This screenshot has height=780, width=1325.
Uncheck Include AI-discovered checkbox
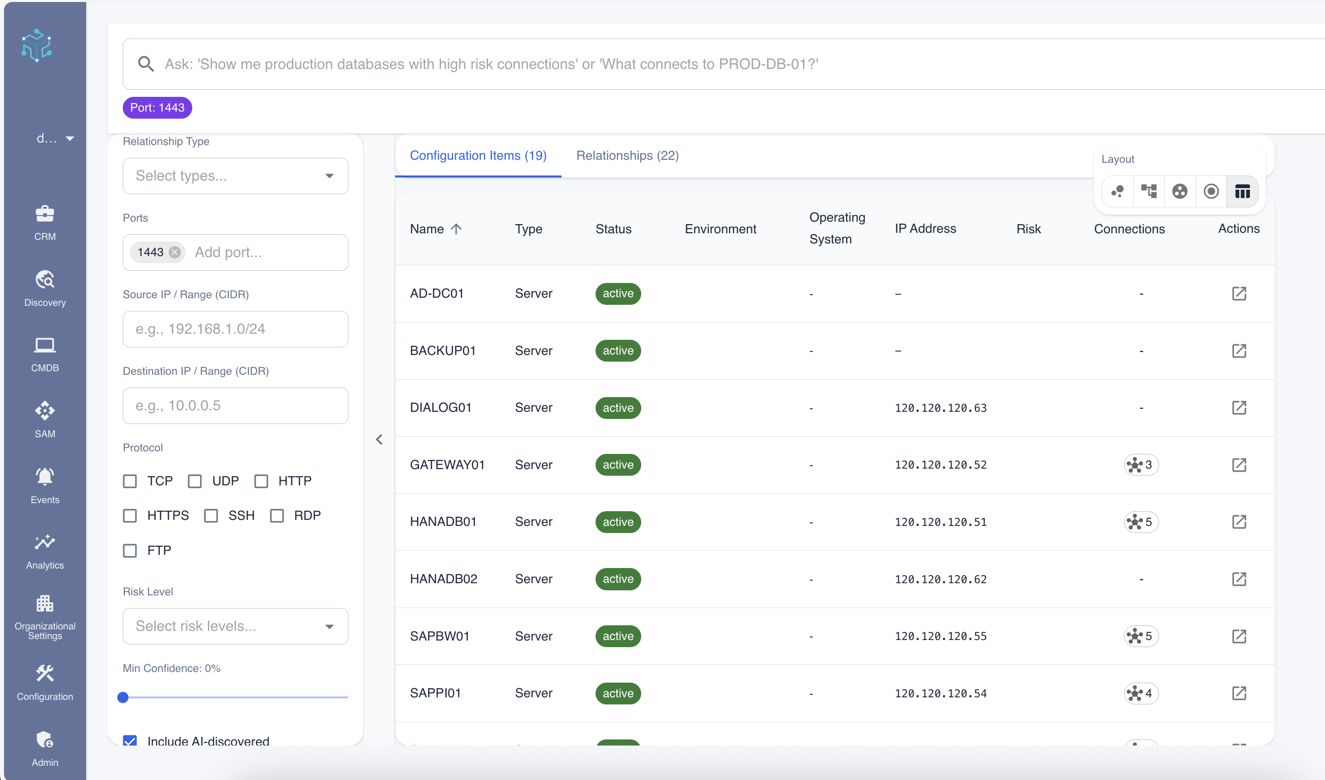click(x=130, y=740)
